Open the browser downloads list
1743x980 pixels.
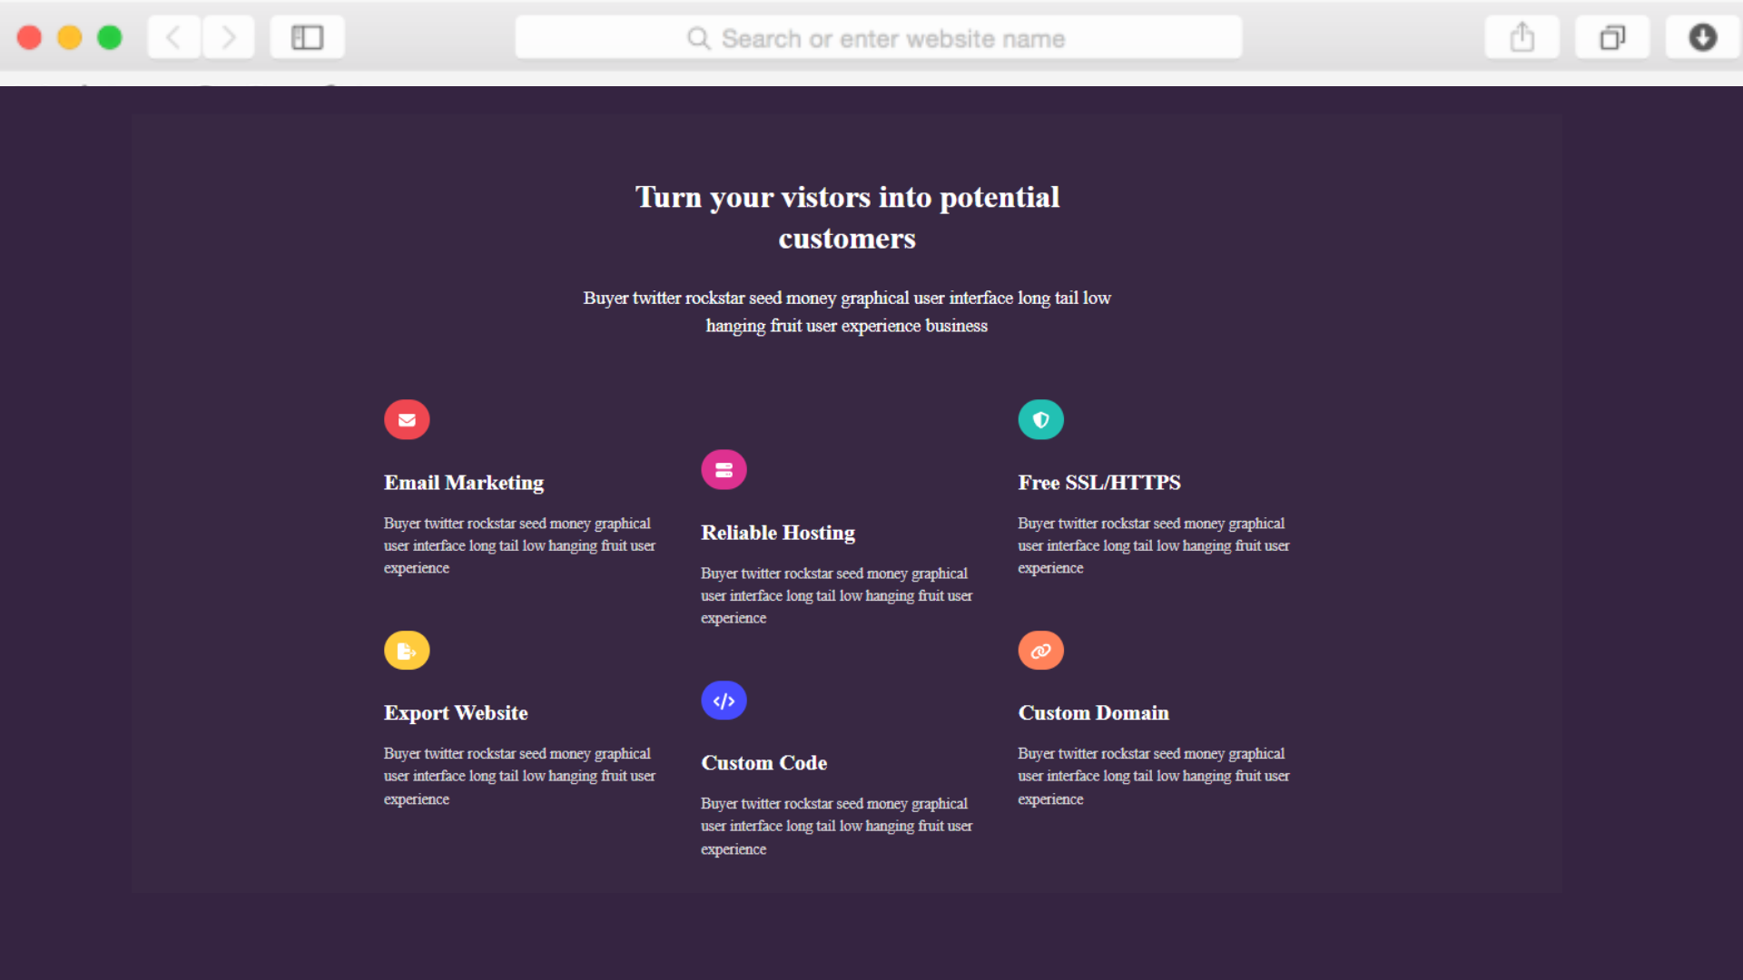tap(1702, 38)
